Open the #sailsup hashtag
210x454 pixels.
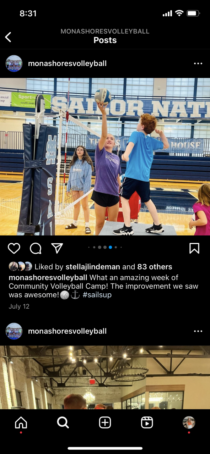[x=97, y=295]
